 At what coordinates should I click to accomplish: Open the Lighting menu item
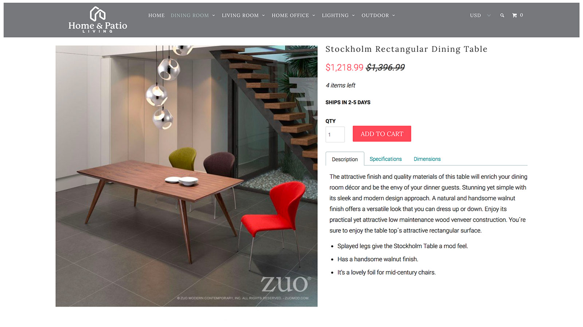(x=335, y=15)
